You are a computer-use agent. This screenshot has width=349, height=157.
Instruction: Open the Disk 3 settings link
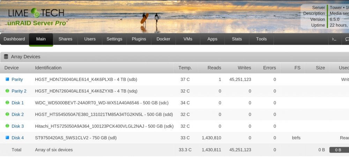pos(17,126)
